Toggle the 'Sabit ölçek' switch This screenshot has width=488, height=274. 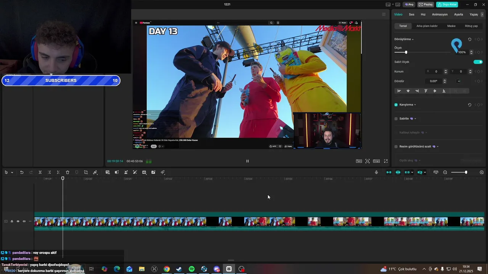478,62
